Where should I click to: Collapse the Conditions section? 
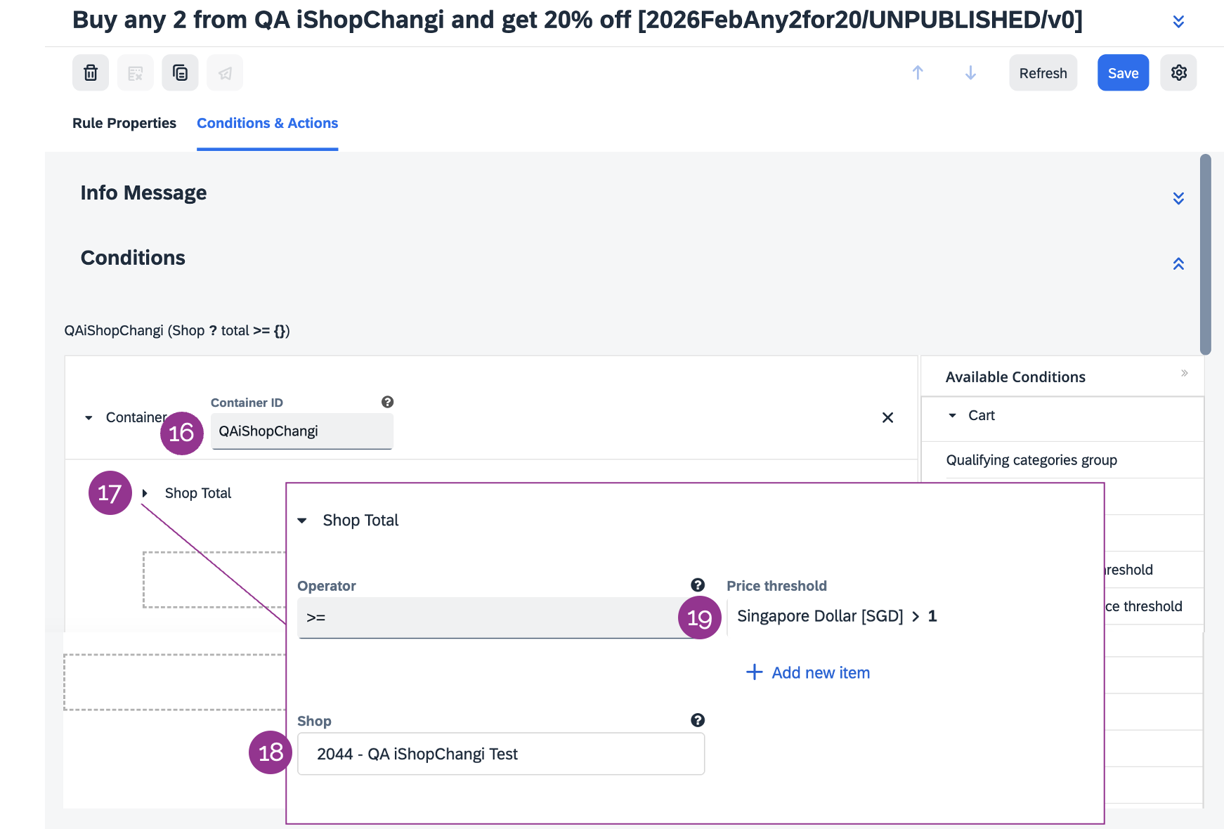point(1178,264)
